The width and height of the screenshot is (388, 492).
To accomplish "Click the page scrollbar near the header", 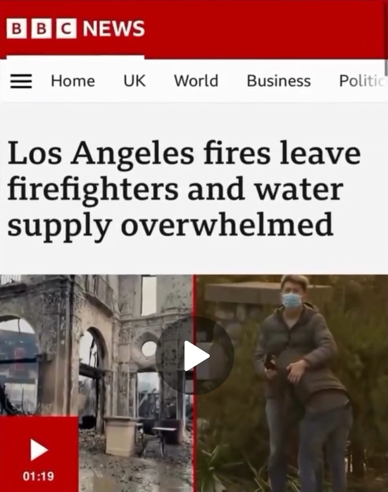I will (386, 67).
